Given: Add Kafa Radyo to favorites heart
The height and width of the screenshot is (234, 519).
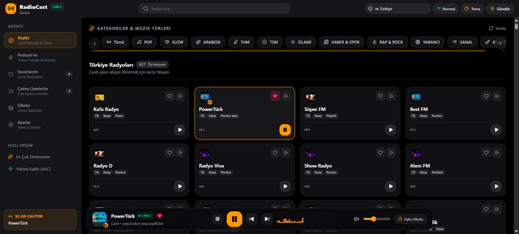Looking at the screenshot, I should 170,97.
